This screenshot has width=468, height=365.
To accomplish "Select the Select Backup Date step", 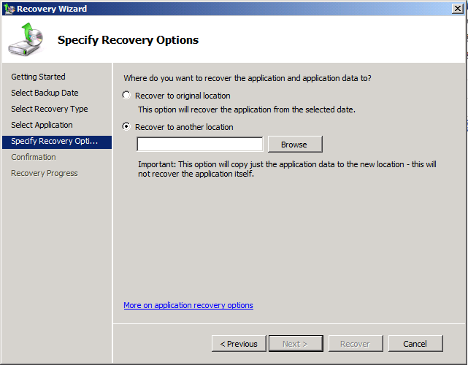I will click(x=45, y=93).
